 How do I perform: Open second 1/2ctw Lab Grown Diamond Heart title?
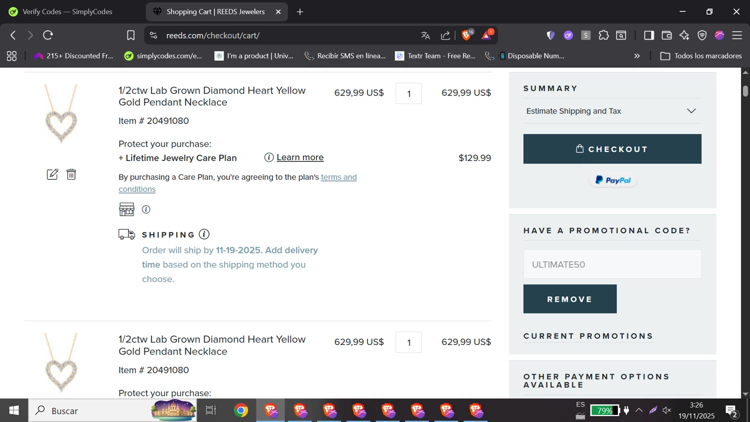212,345
